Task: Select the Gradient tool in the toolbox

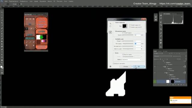Action: 2,41
